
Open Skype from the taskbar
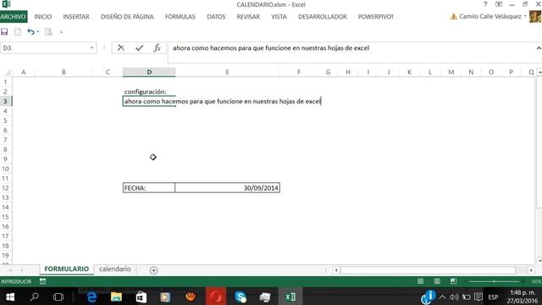click(241, 297)
